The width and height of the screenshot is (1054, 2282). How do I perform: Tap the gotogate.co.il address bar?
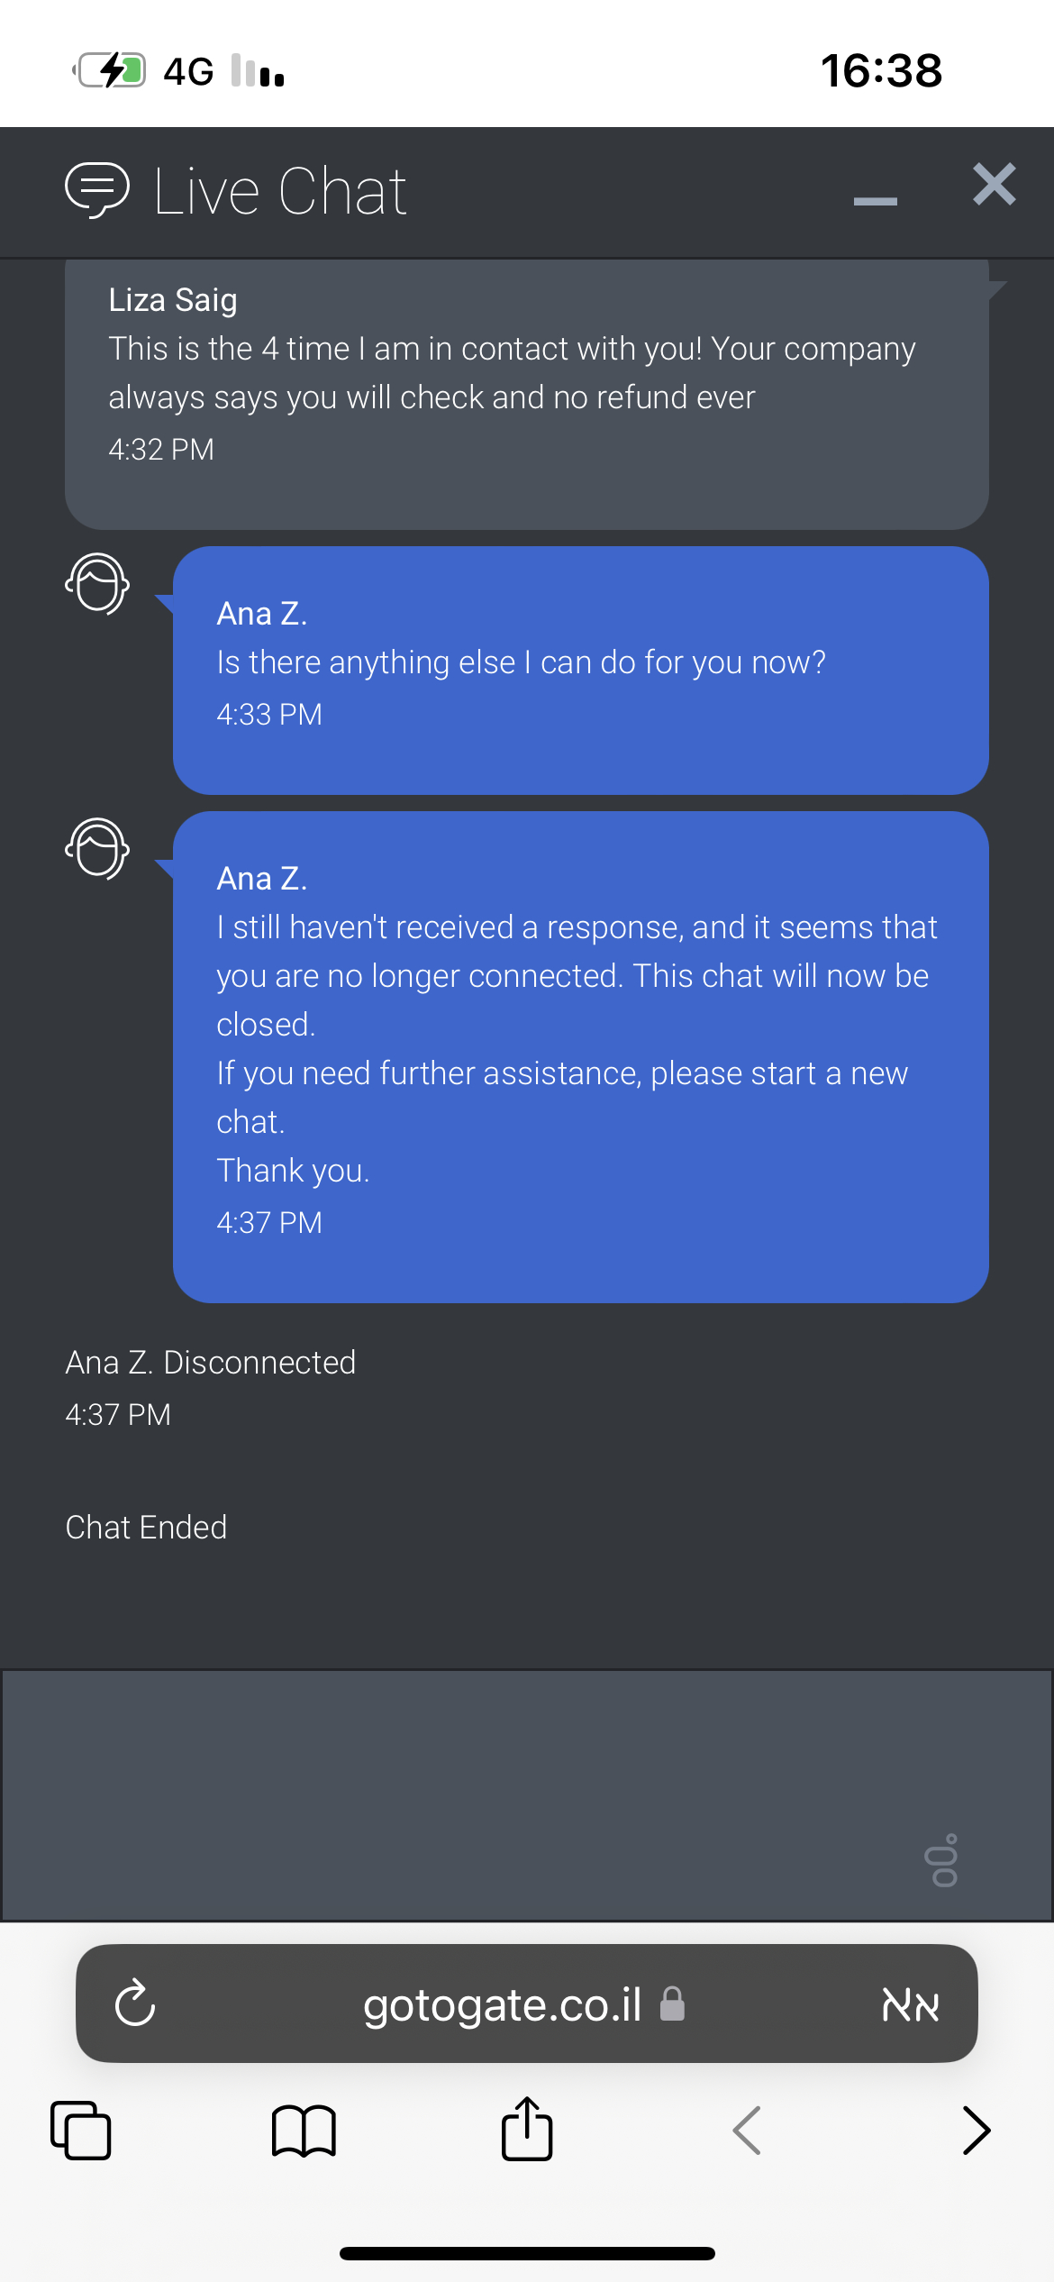503,2004
